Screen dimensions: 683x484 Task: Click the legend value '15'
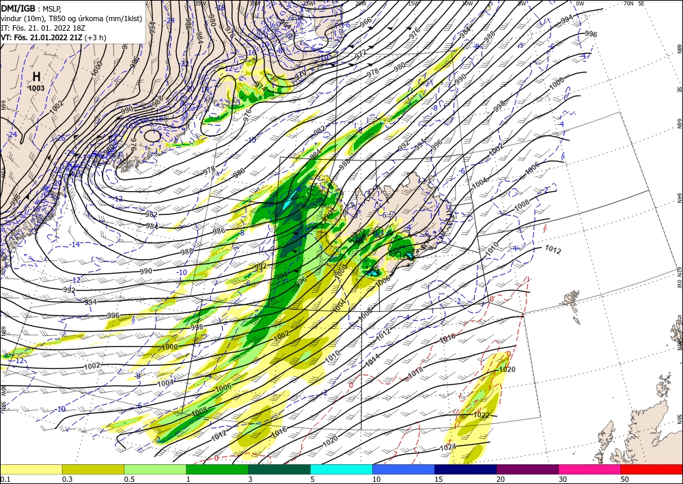438,479
